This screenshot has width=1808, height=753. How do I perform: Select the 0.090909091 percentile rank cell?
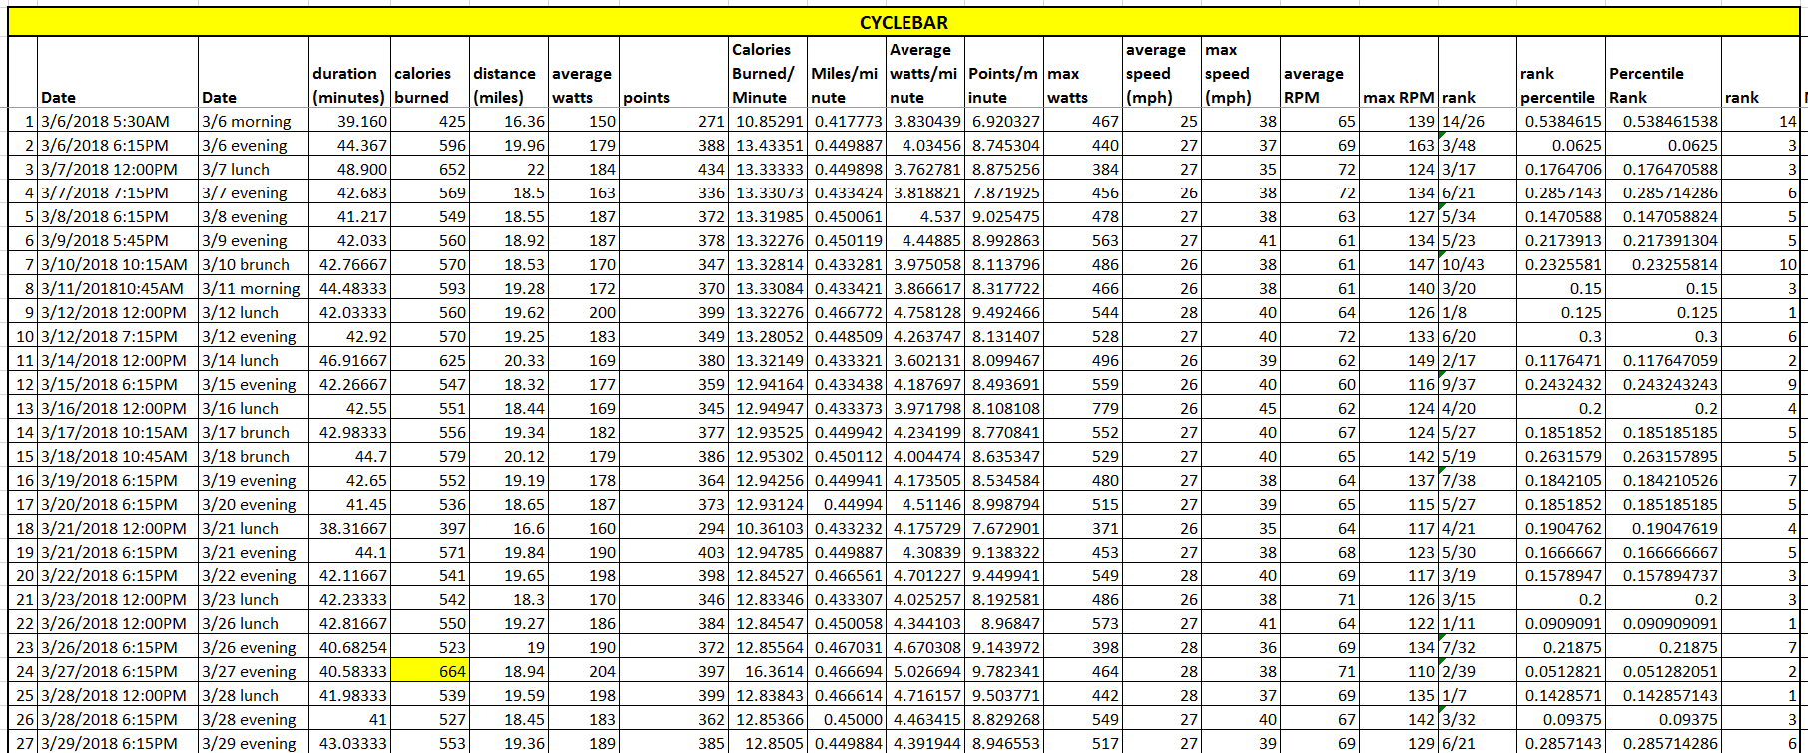1663,623
